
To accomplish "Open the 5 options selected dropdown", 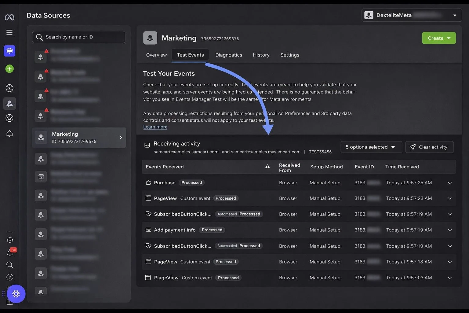I will click(371, 147).
